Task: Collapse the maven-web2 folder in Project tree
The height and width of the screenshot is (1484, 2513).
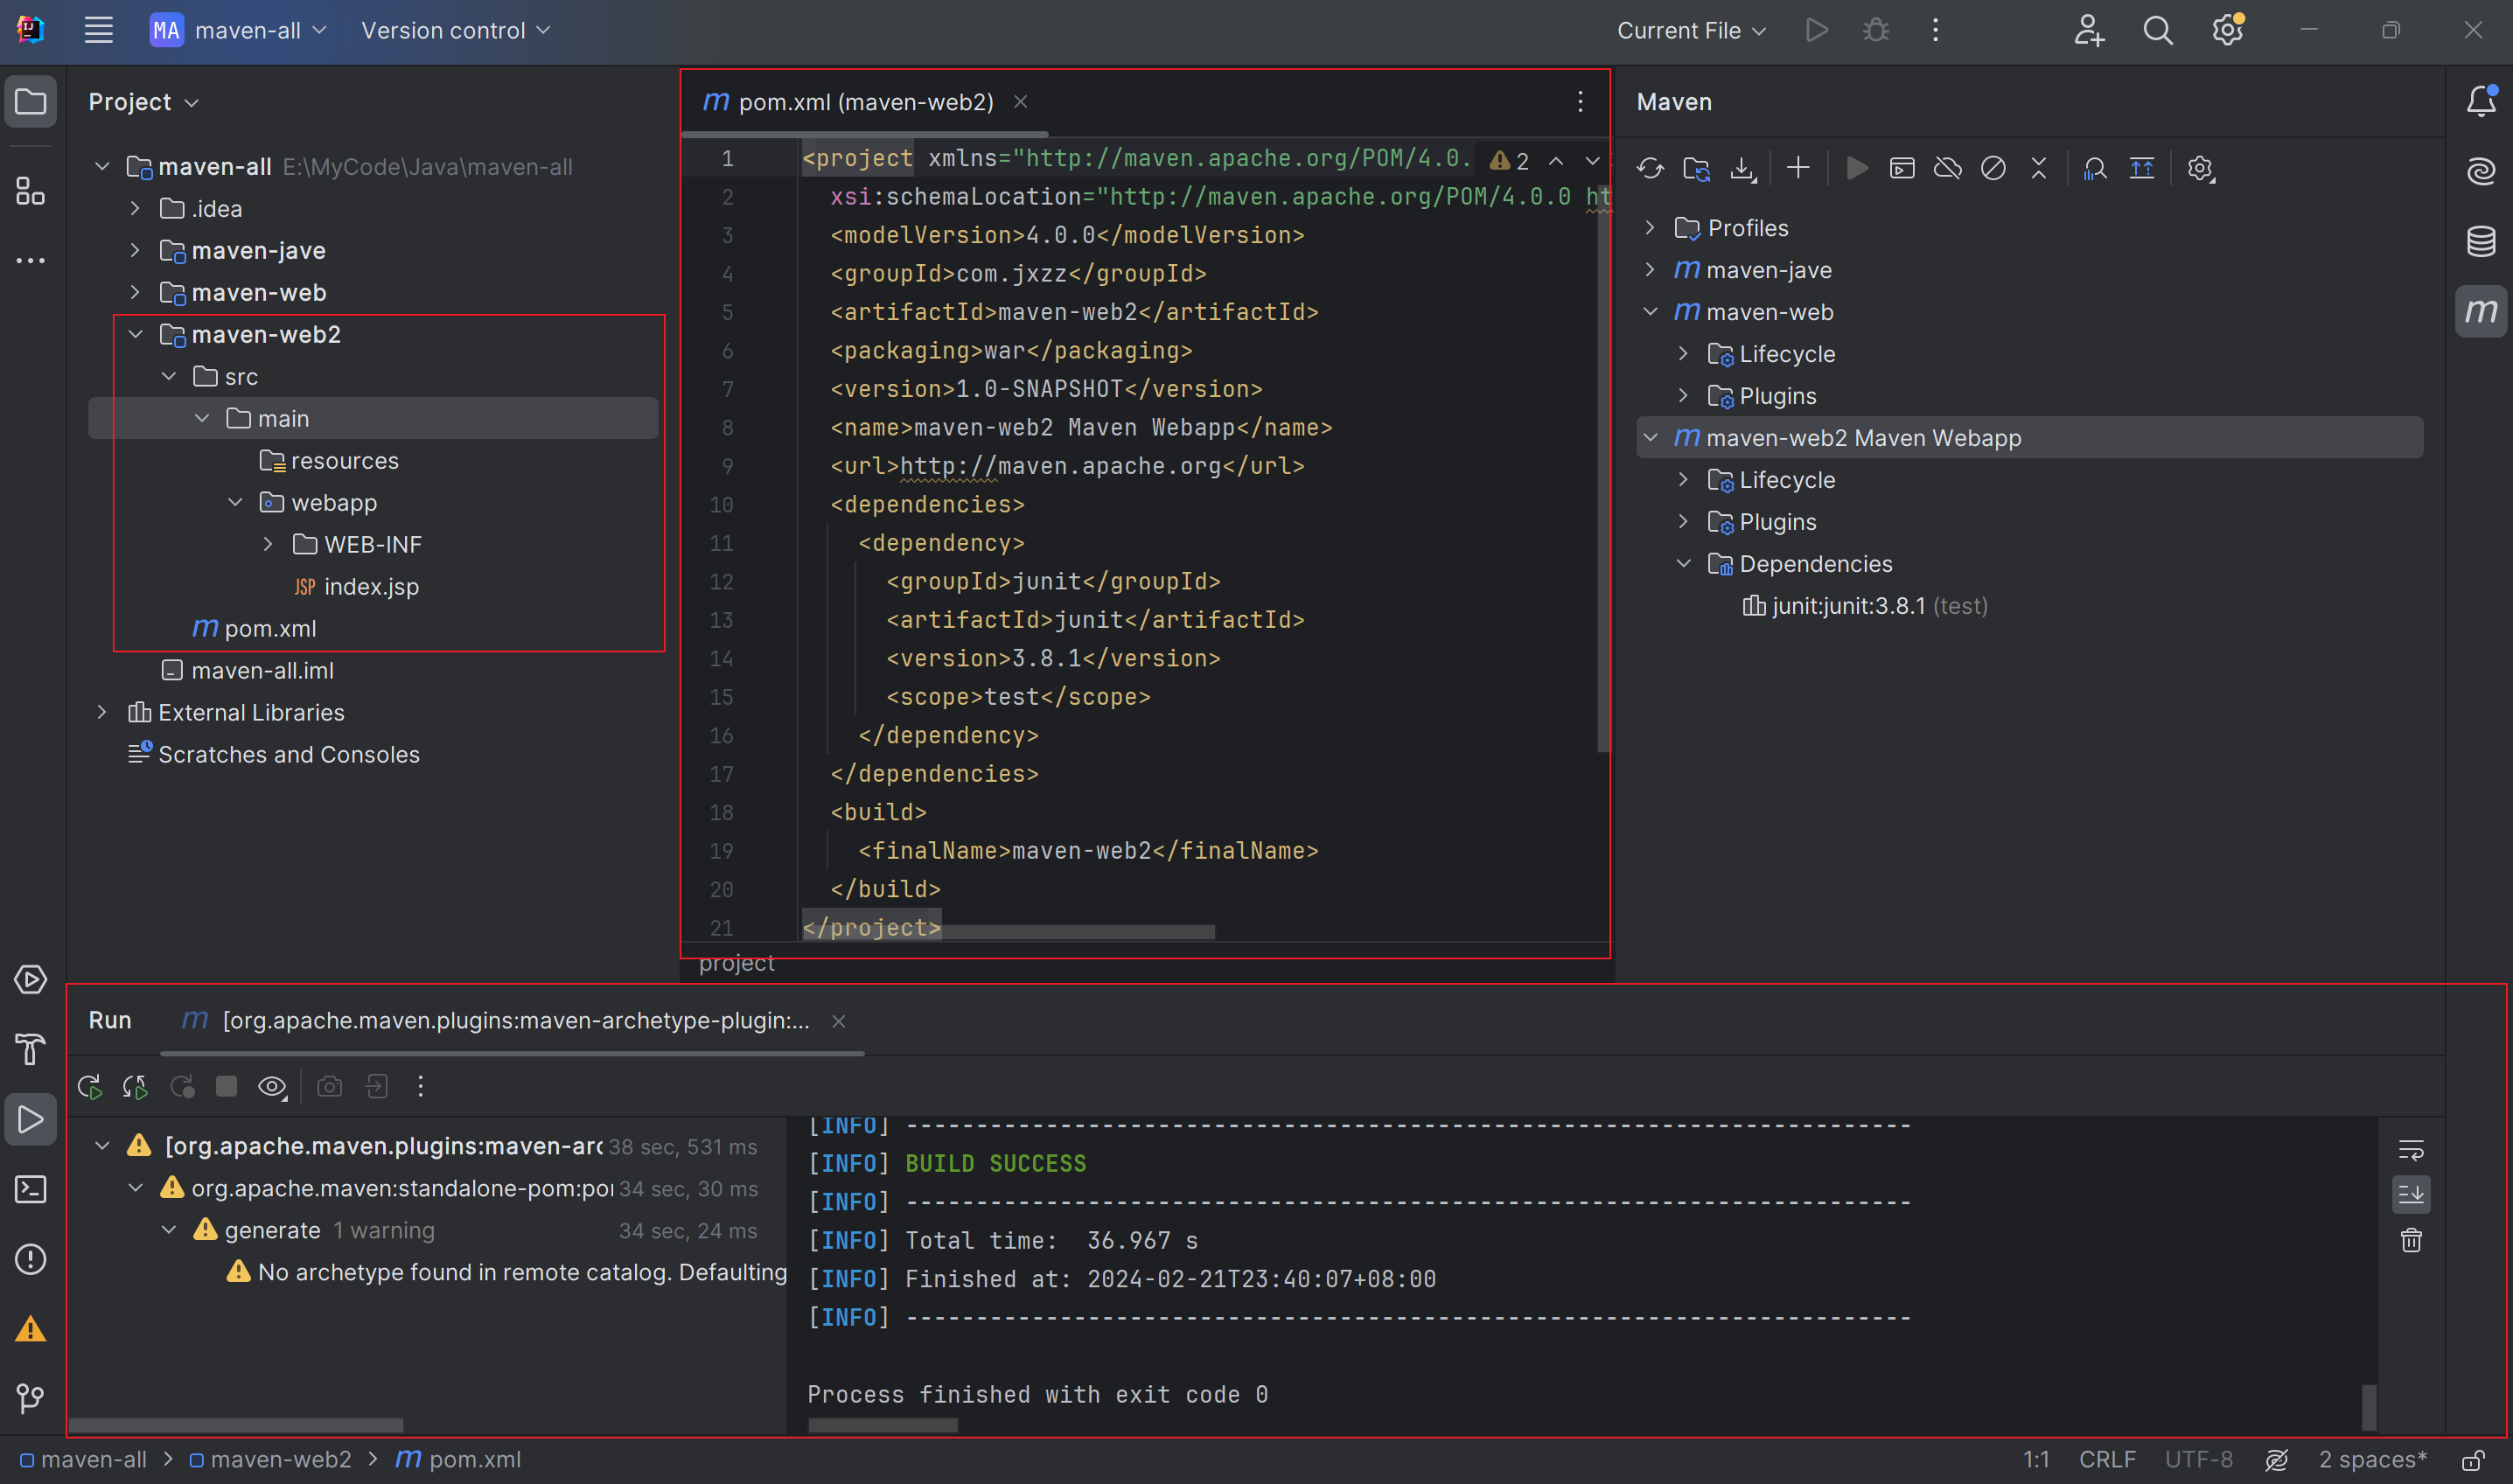Action: click(x=137, y=334)
